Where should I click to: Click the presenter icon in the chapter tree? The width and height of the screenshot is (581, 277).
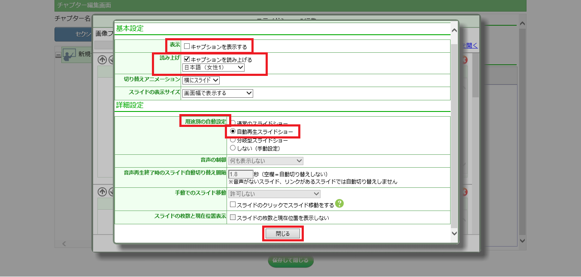click(69, 54)
